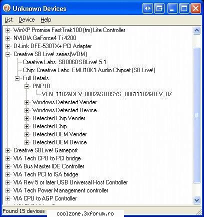The height and width of the screenshot is (217, 204).
Task: Collapse Creative SB Live! series(WDM) node
Action: pos(7,54)
